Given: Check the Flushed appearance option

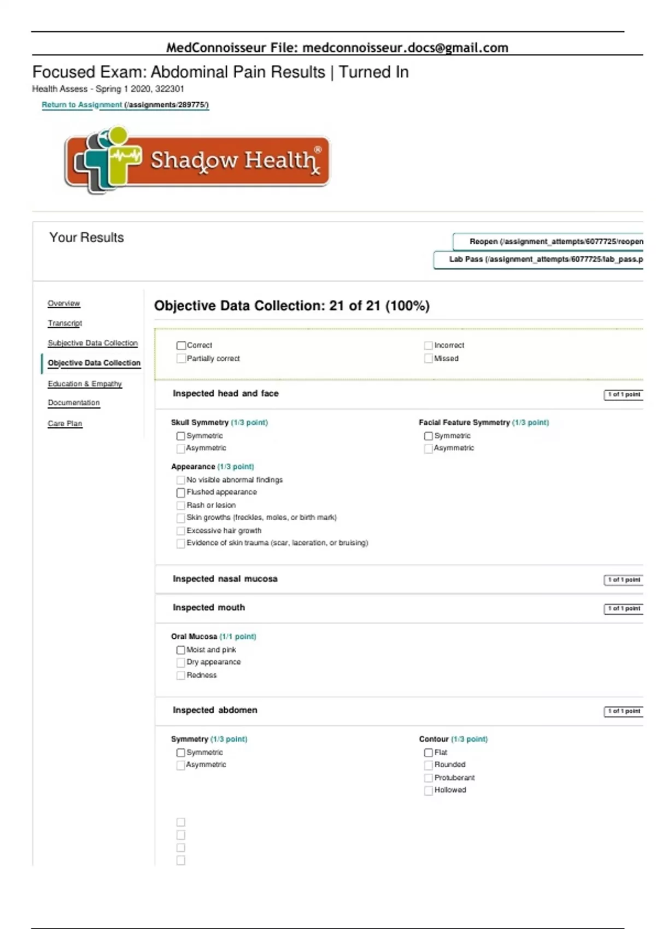Looking at the screenshot, I should pyautogui.click(x=181, y=492).
